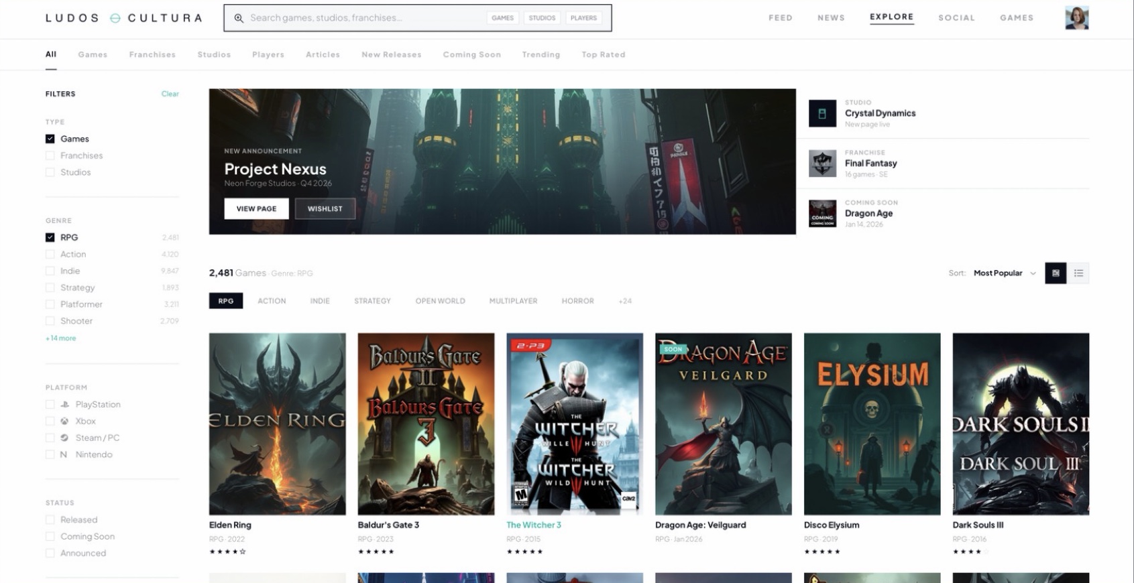This screenshot has width=1134, height=583.
Task: Open the Final Fantasy franchise icon
Action: [822, 164]
